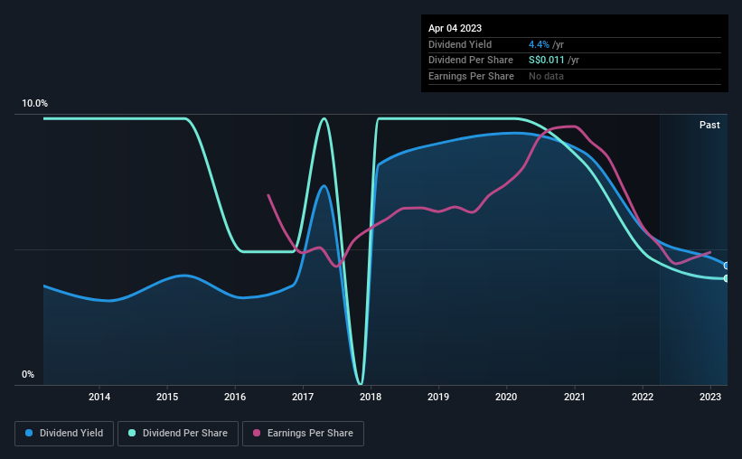Toggle the Dividend Per Share legend series
This screenshot has width=742, height=459.
point(178,434)
